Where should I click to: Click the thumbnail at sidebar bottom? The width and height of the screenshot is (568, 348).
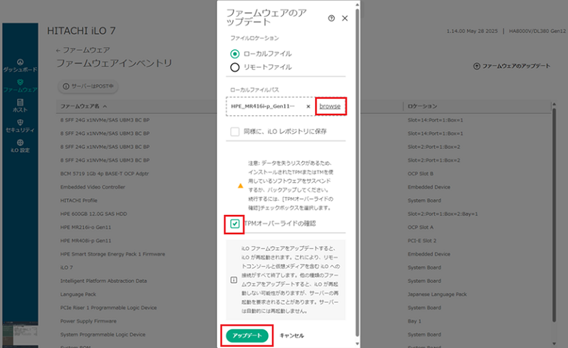(21, 334)
